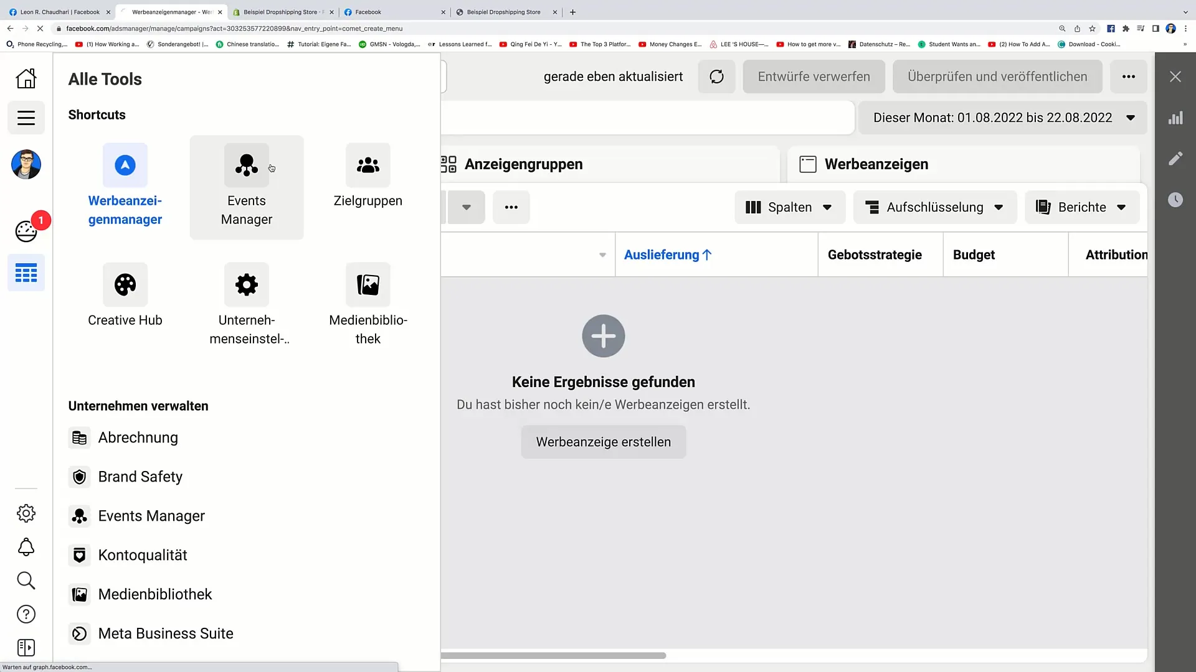Screen dimensions: 1196x672
Task: Sort by Auslieferung ascending toggle
Action: pos(668,254)
